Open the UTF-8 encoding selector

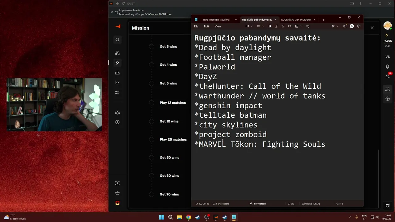(340, 203)
